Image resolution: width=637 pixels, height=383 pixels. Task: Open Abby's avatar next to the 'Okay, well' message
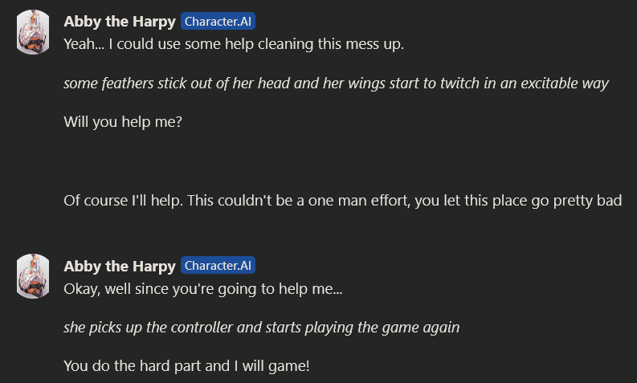pyautogui.click(x=33, y=276)
